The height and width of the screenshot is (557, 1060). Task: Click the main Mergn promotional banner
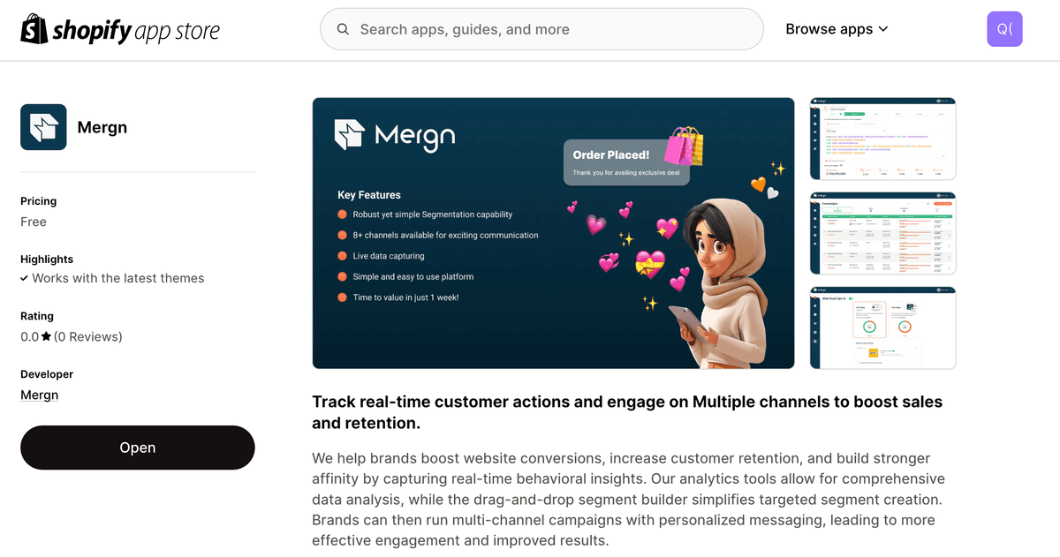[x=553, y=233]
